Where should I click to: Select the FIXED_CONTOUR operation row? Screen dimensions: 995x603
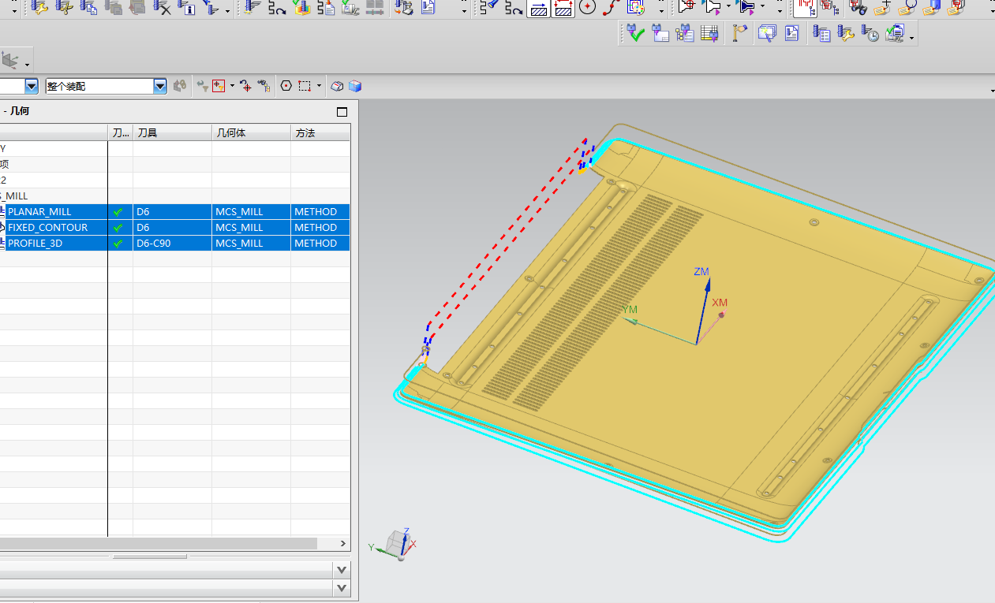(174, 228)
